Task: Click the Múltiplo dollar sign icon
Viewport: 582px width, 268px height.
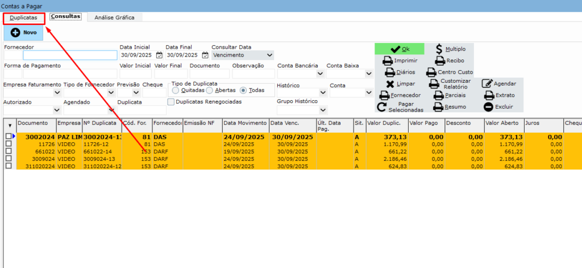Action: 439,49
